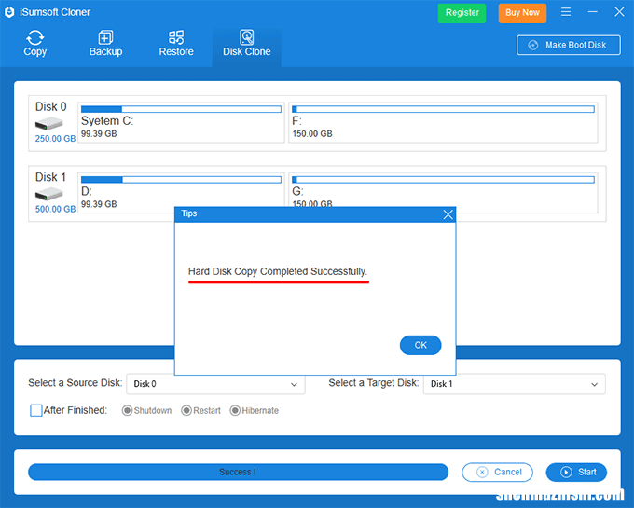
Task: Click the green Register button
Action: pos(462,13)
